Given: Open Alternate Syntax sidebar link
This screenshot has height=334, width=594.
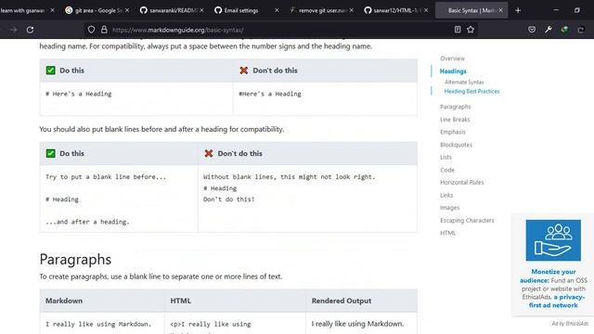Looking at the screenshot, I should tap(464, 83).
